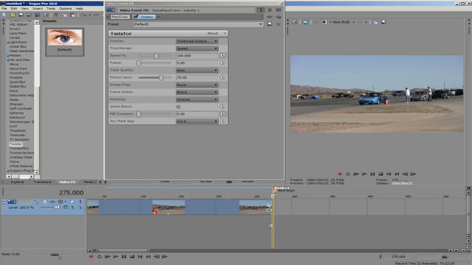Click the green Event FX icon on clip
The image size is (472, 265).
point(269,210)
